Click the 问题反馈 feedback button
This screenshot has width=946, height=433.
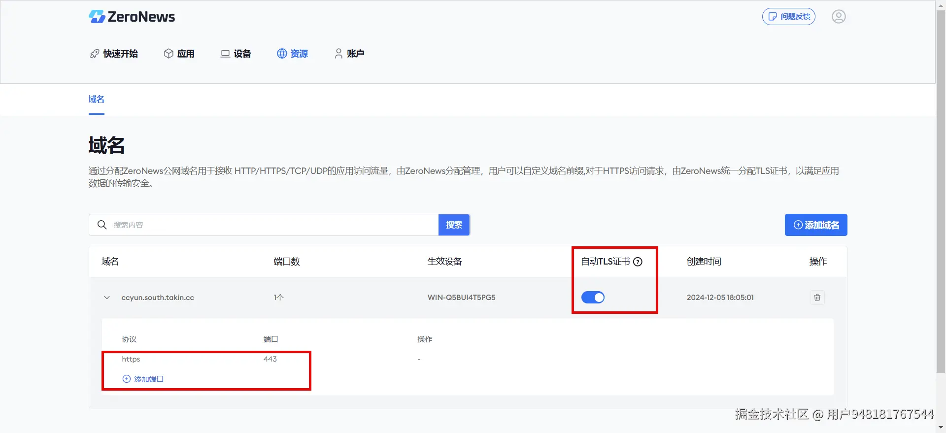(788, 17)
